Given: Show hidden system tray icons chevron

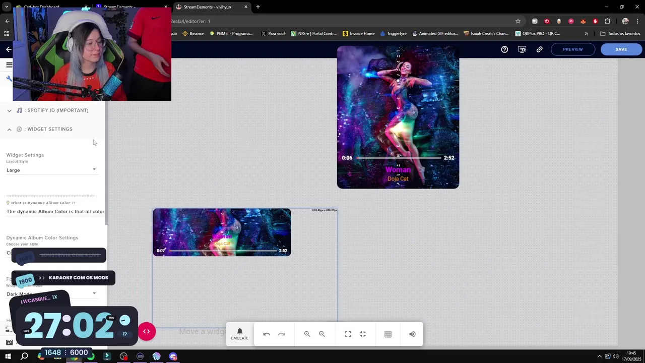Looking at the screenshot, I should pyautogui.click(x=599, y=356).
